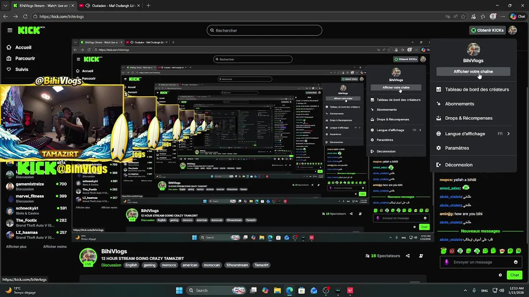
Task: Go to Accueil in the left sidebar
Action: pos(23,47)
